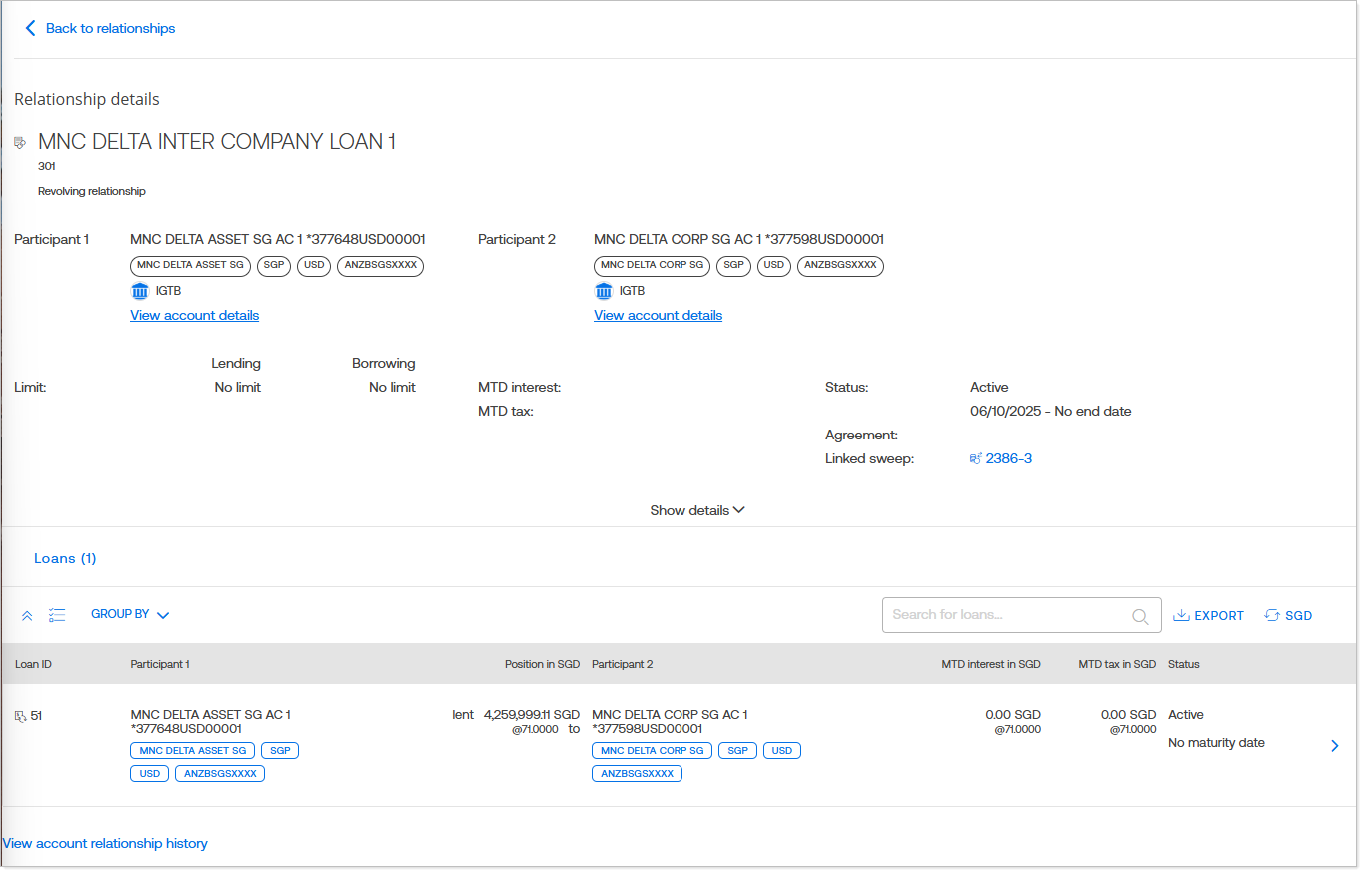Click the bank icon under Participant 1
This screenshot has width=1363, height=873.
coord(140,291)
